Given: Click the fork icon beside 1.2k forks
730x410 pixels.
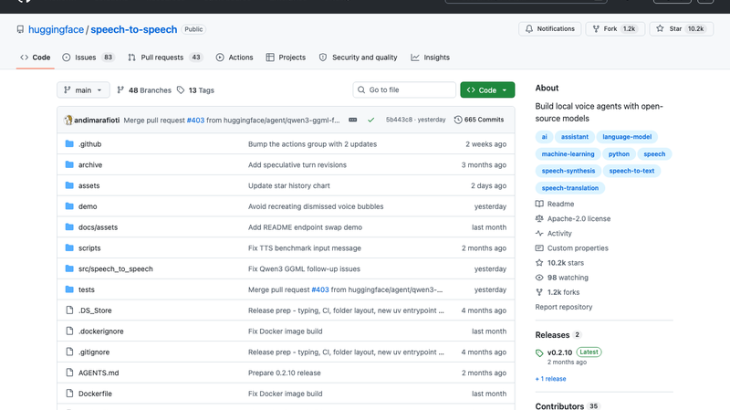Looking at the screenshot, I should tap(539, 292).
